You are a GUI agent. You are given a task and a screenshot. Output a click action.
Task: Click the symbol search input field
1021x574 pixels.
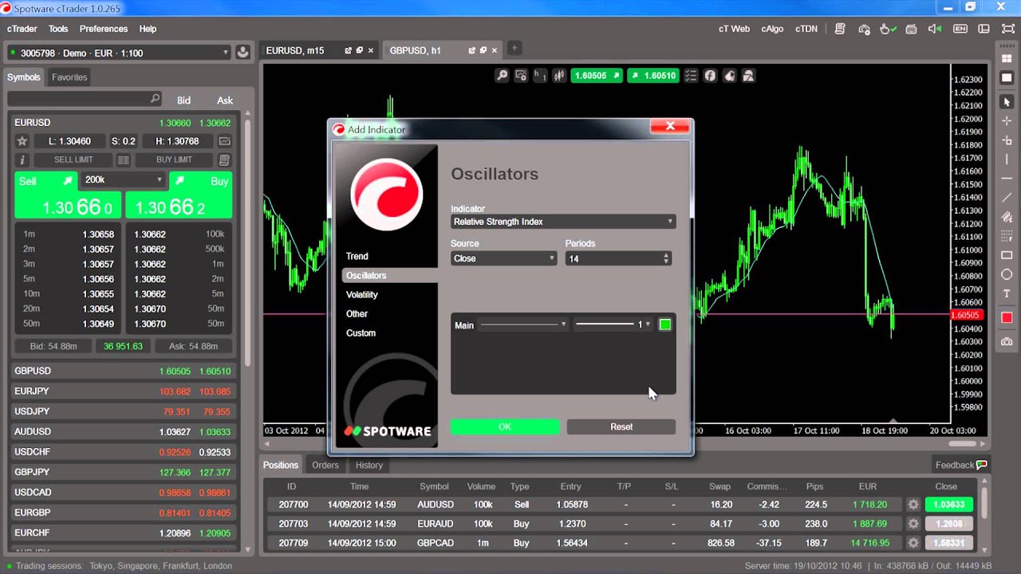[84, 99]
